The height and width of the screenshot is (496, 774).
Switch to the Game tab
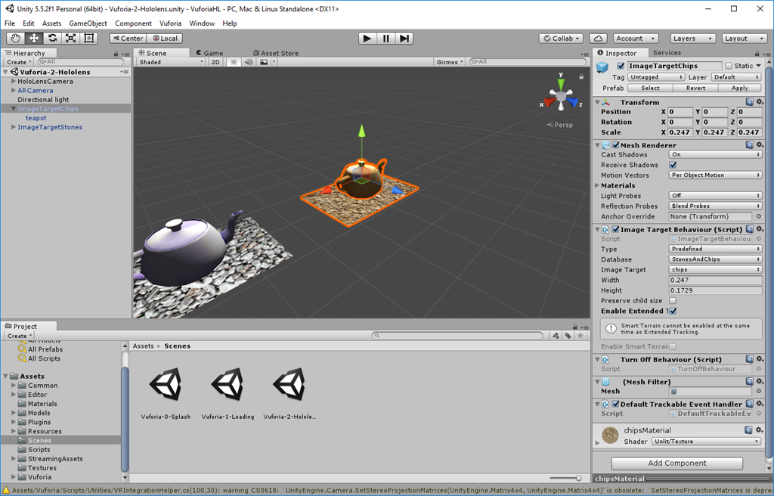(x=210, y=53)
